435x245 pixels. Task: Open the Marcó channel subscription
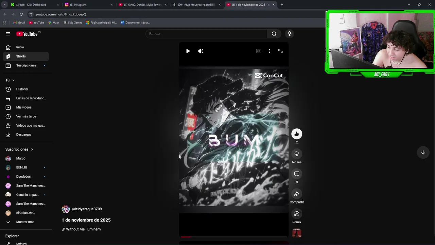tap(26, 158)
